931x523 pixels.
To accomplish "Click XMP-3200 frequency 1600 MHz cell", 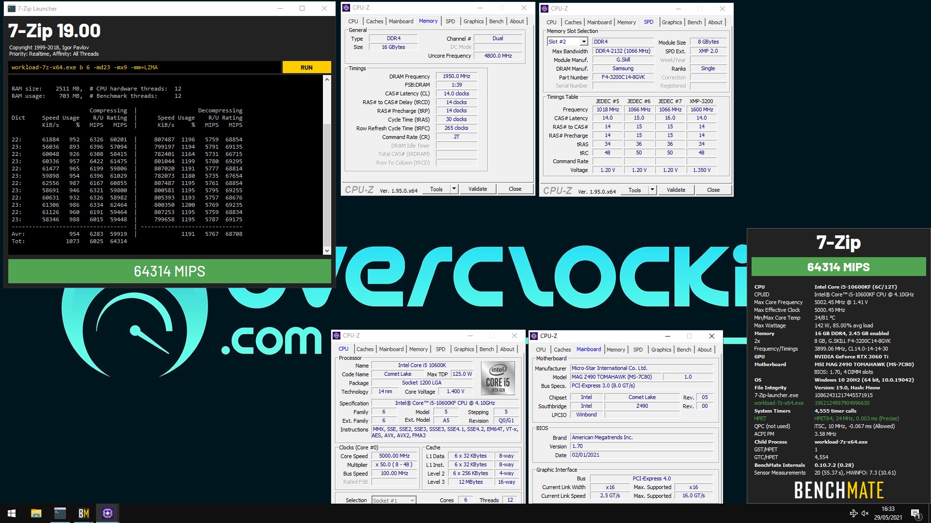I will [702, 109].
